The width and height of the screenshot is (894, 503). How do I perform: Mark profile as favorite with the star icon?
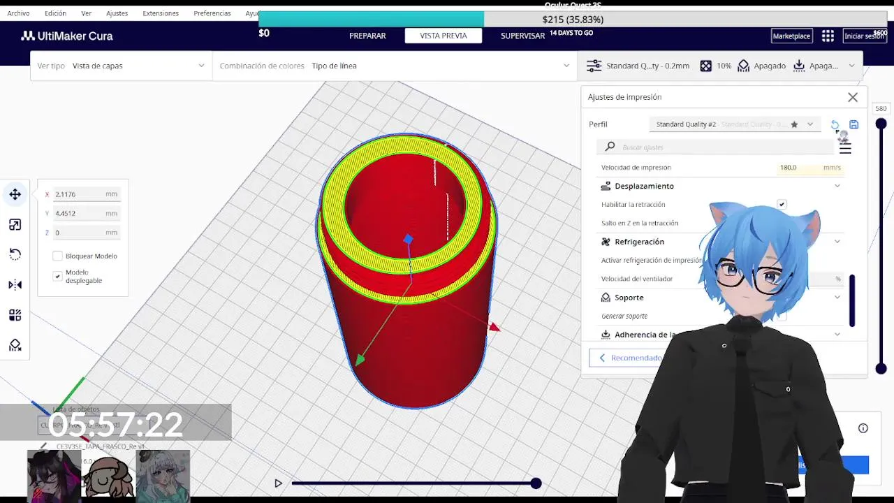pyautogui.click(x=794, y=124)
